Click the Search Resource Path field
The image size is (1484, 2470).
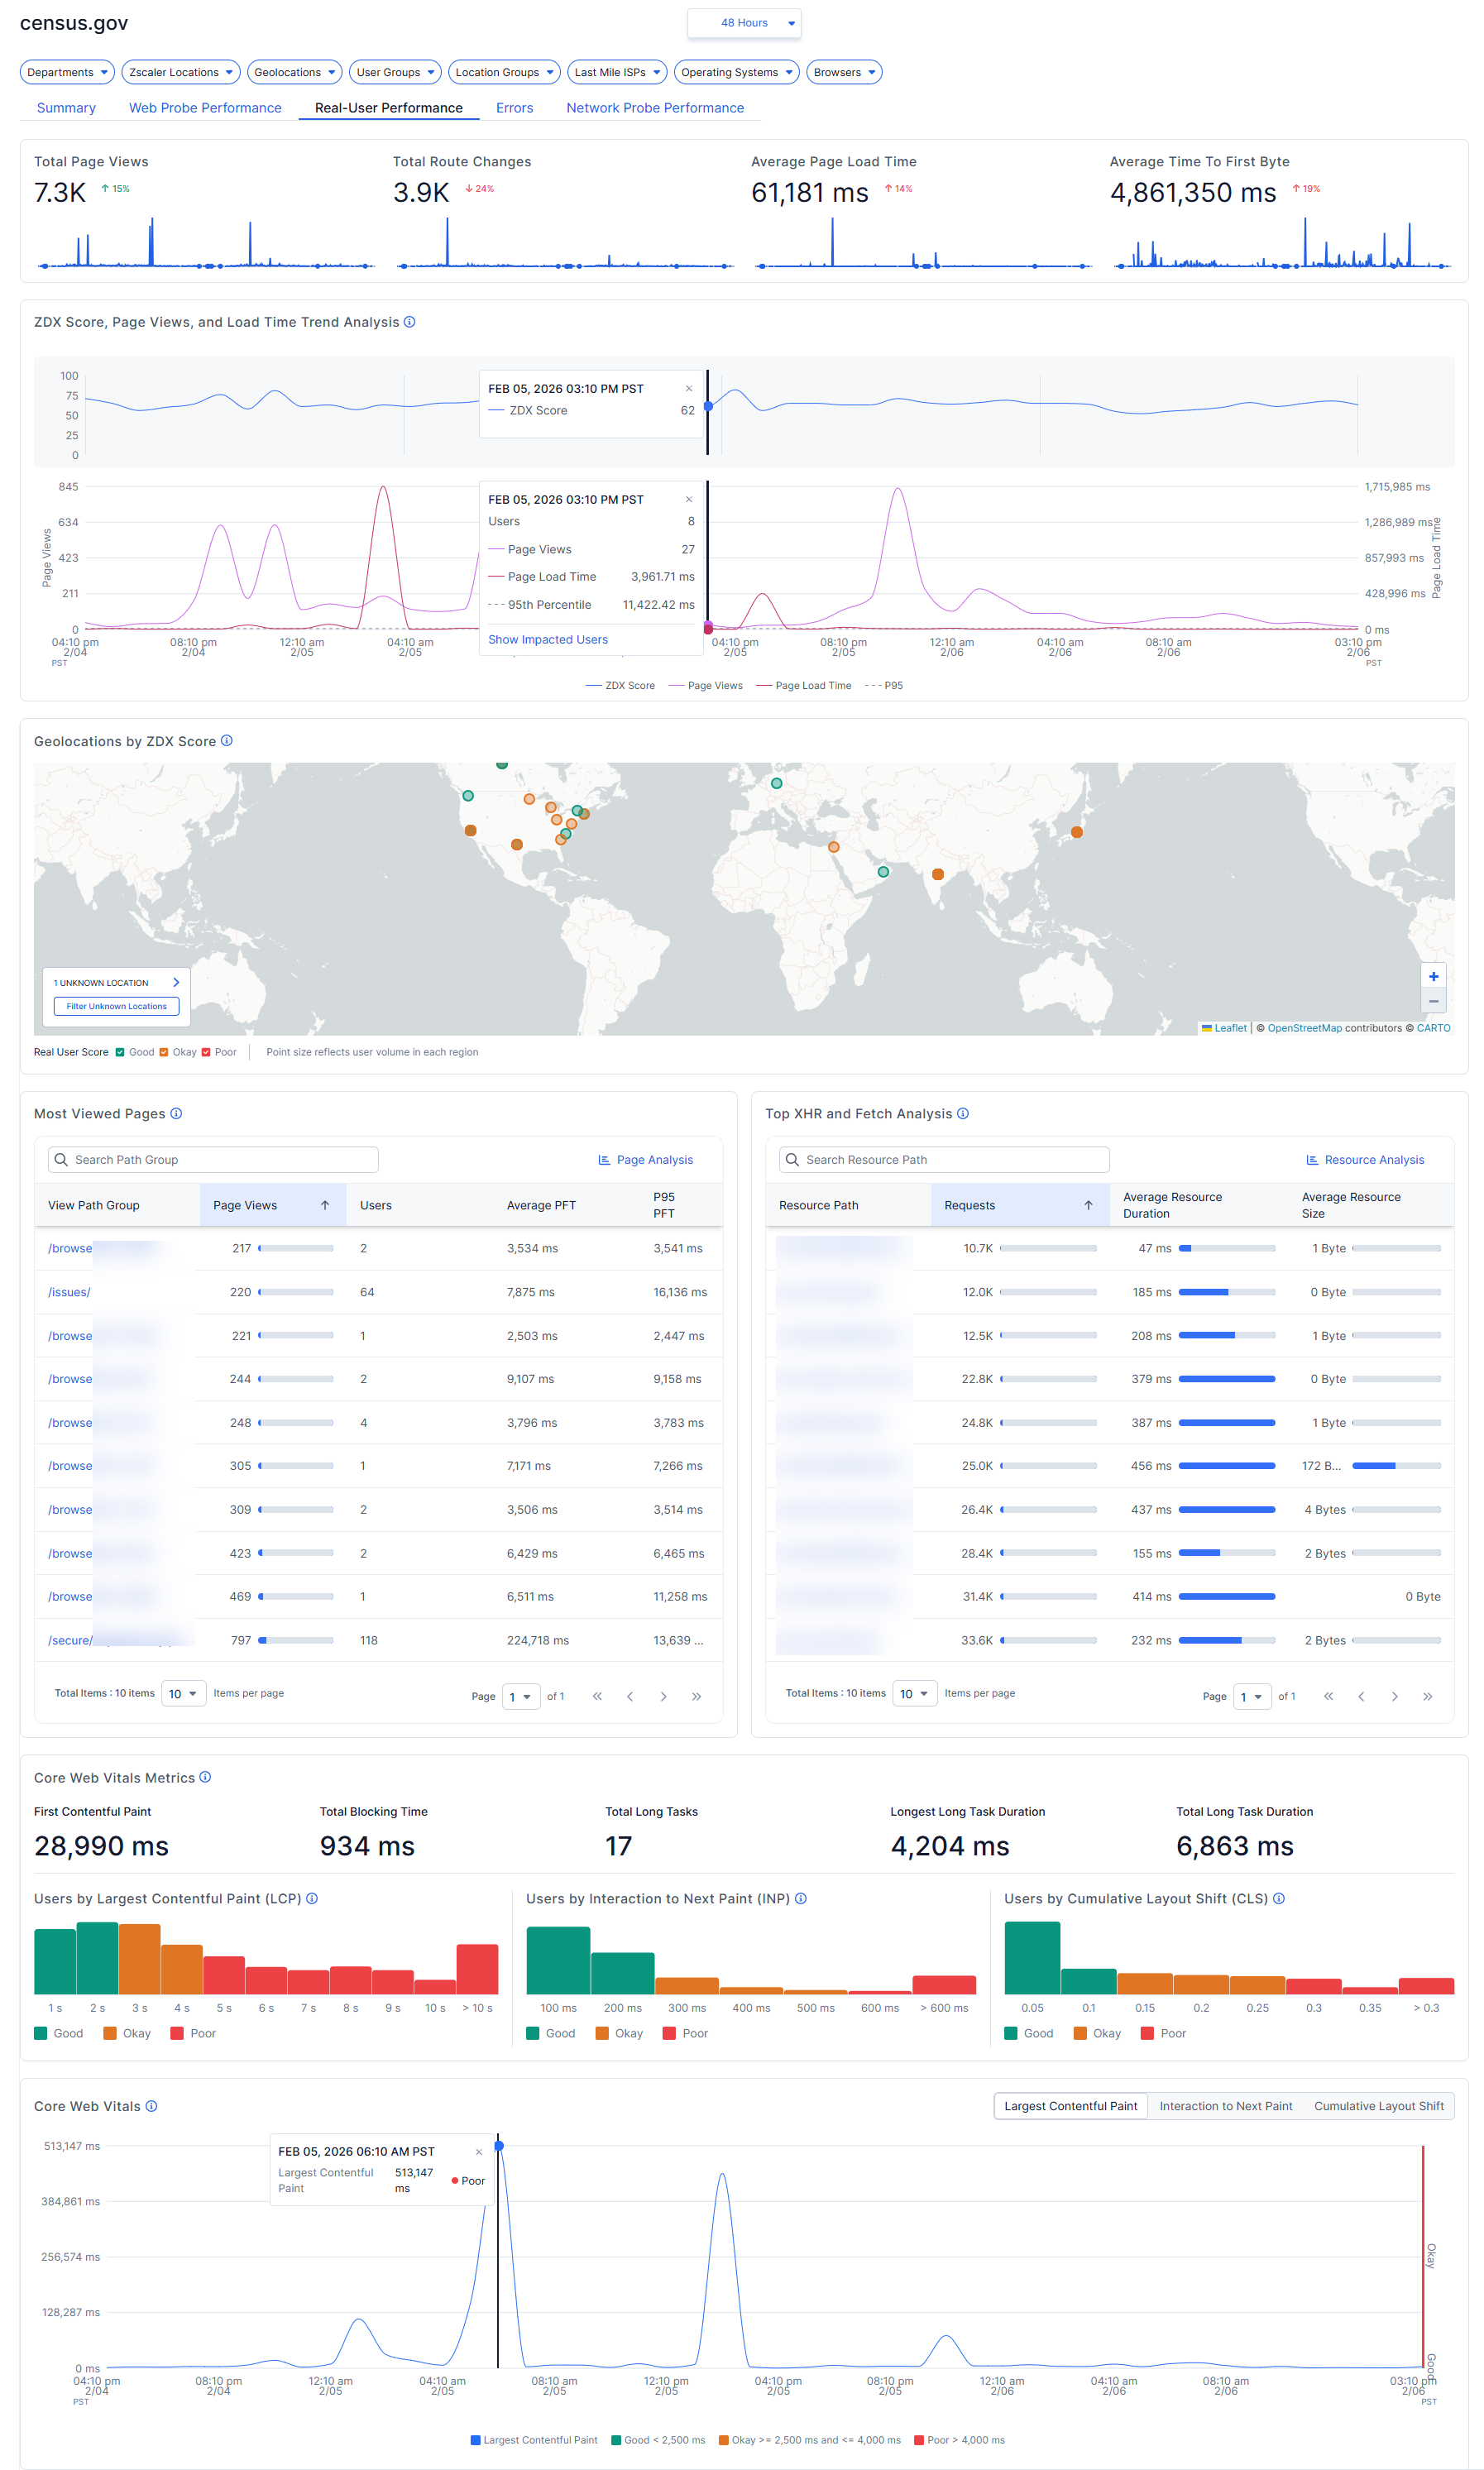click(x=944, y=1160)
